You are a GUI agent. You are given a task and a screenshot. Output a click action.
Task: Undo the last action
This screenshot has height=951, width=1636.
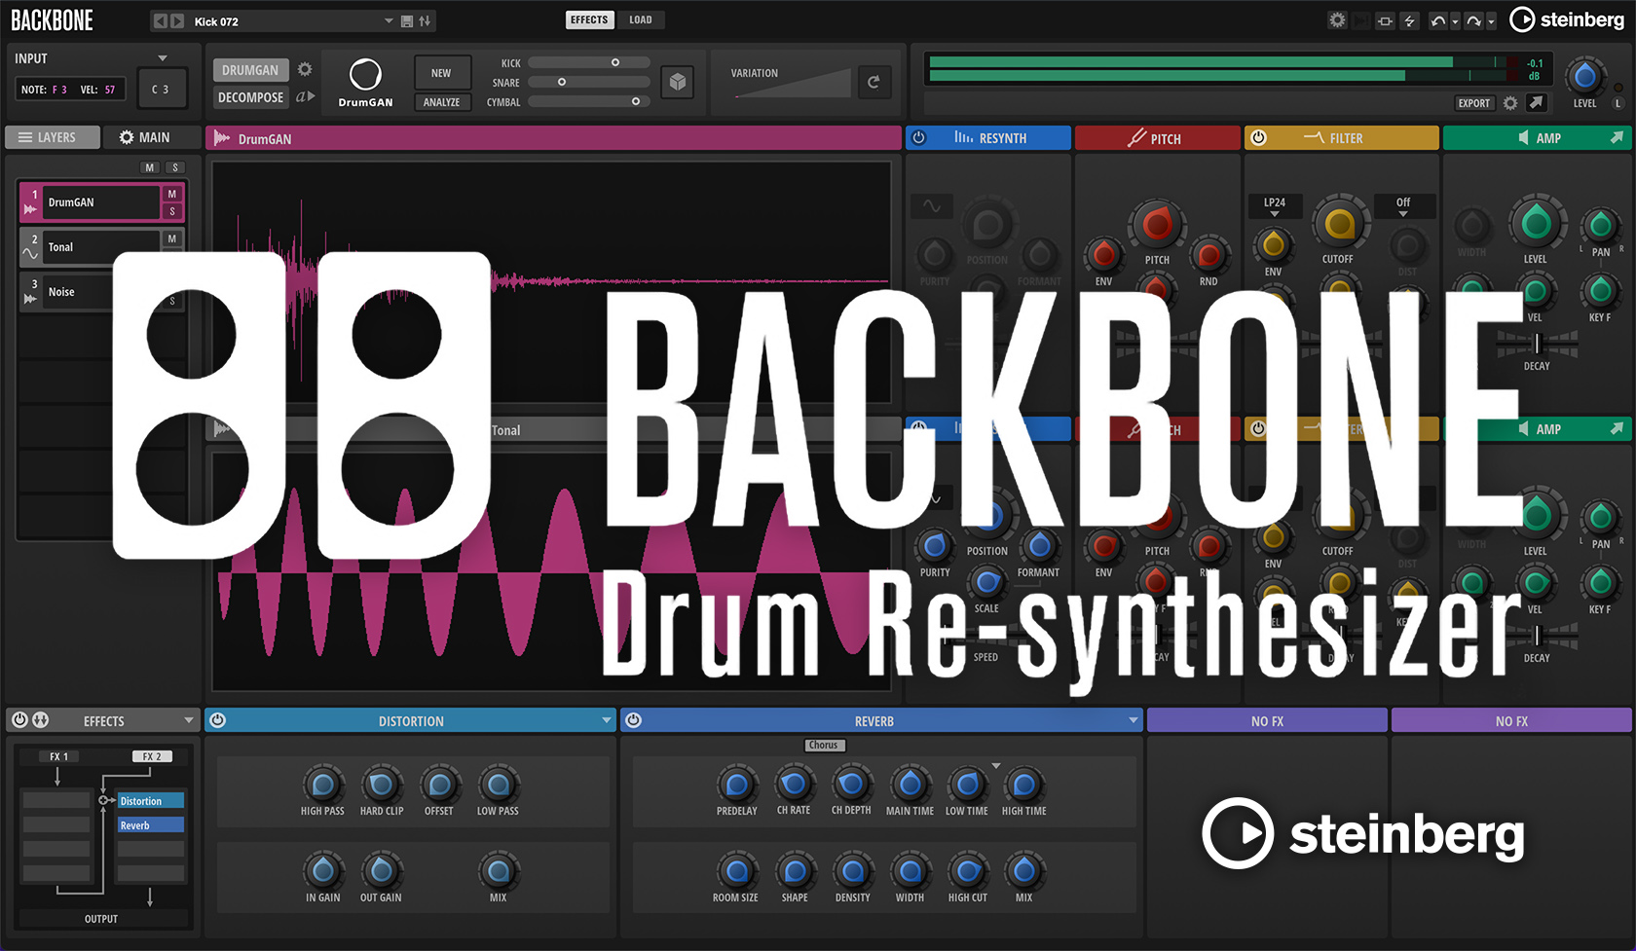1438,20
